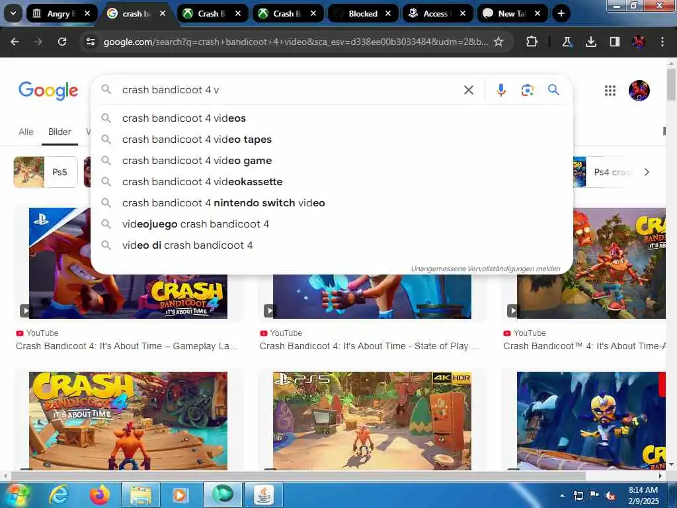Open Chrome Labs flask icon
The width and height of the screenshot is (677, 508).
point(567,42)
